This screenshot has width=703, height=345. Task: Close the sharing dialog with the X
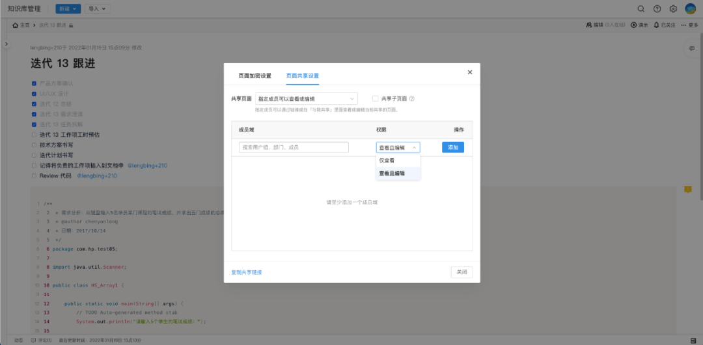[470, 72]
